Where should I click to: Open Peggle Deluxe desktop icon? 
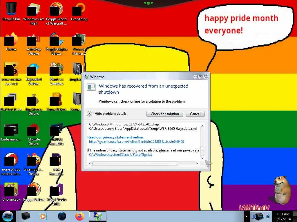tap(34, 192)
